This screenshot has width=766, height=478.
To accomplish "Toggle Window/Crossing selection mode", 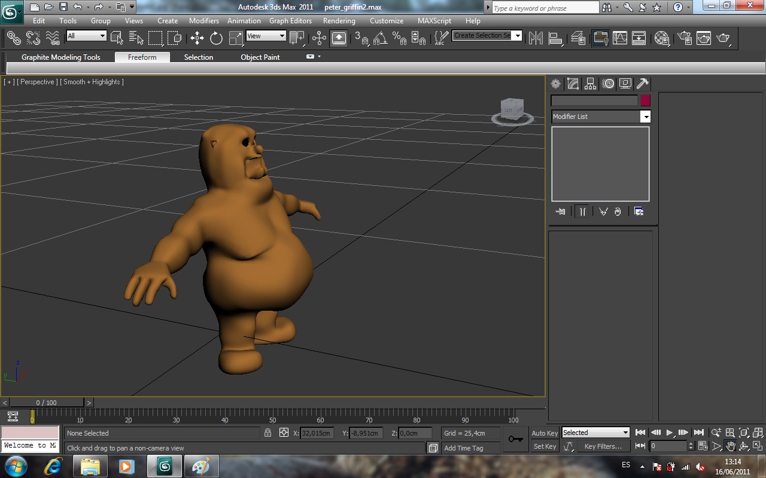I will tap(175, 38).
